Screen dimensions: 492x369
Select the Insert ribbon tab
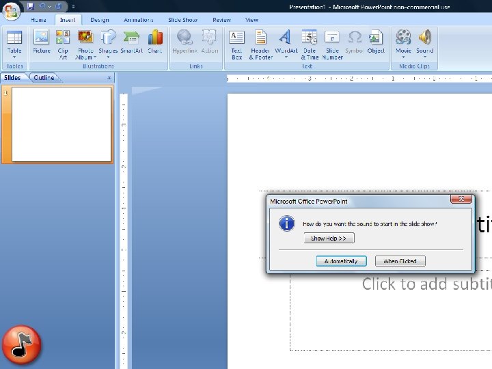pyautogui.click(x=68, y=20)
